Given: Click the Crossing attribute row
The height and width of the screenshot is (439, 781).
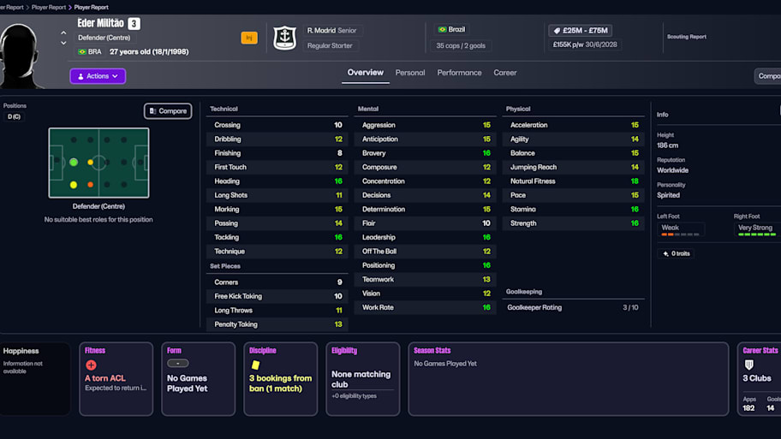Looking at the screenshot, I should coord(277,125).
